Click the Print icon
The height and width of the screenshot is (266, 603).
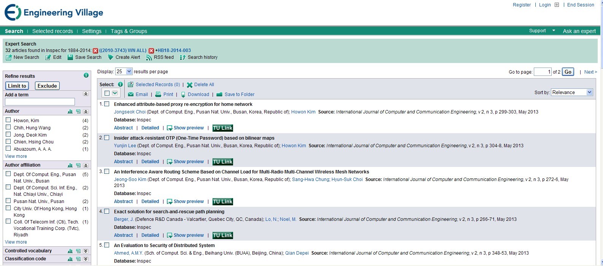pyautogui.click(x=159, y=94)
